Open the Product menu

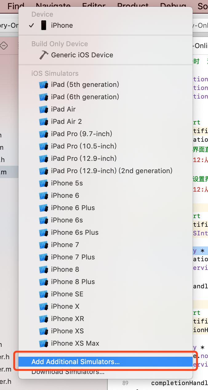tap(133, 6)
